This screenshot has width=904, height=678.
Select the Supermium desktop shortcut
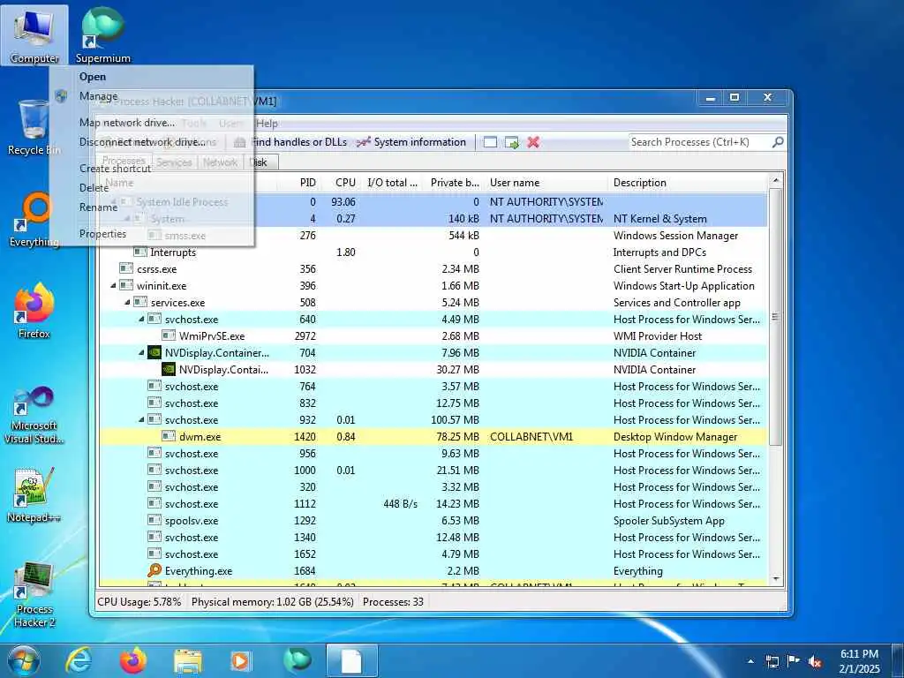(102, 34)
